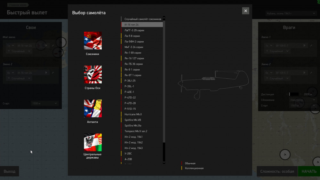Select Spitfire Mk.IXe aircraft
The image size is (320, 180).
pos(142,126)
